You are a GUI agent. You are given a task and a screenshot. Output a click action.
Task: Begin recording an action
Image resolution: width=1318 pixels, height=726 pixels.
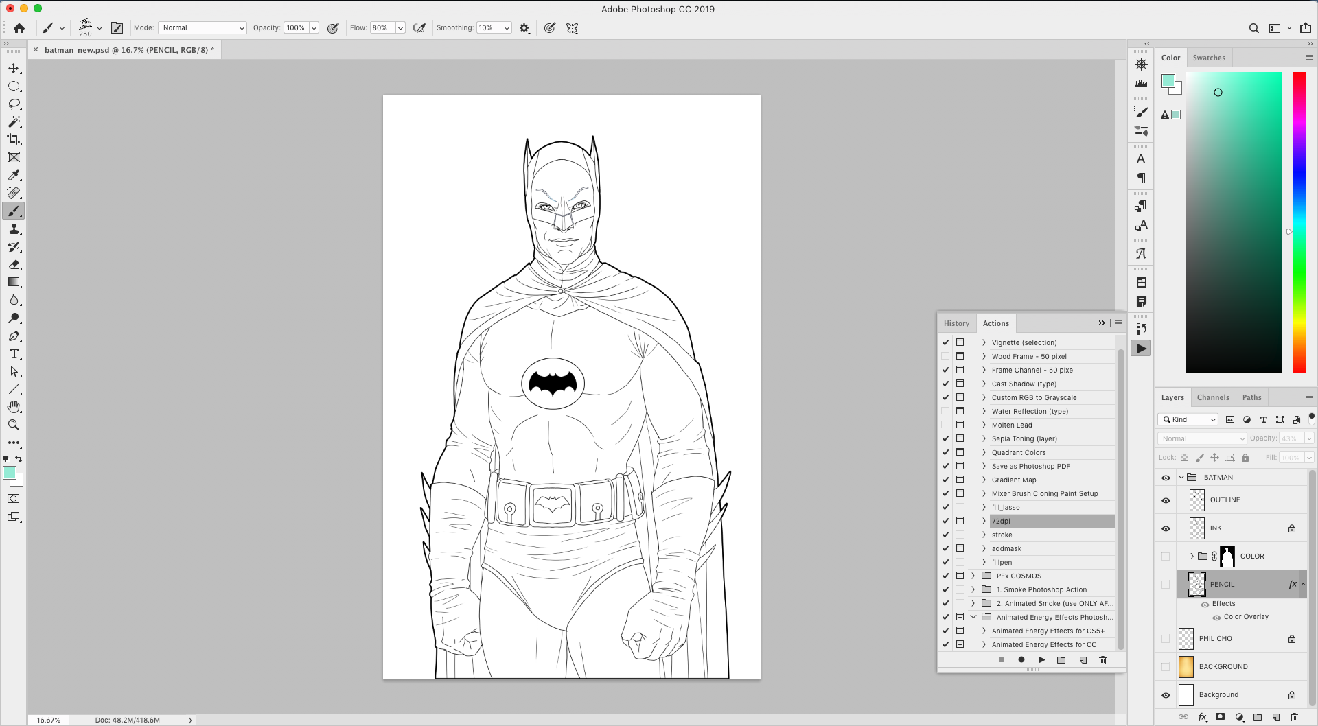click(x=1021, y=660)
